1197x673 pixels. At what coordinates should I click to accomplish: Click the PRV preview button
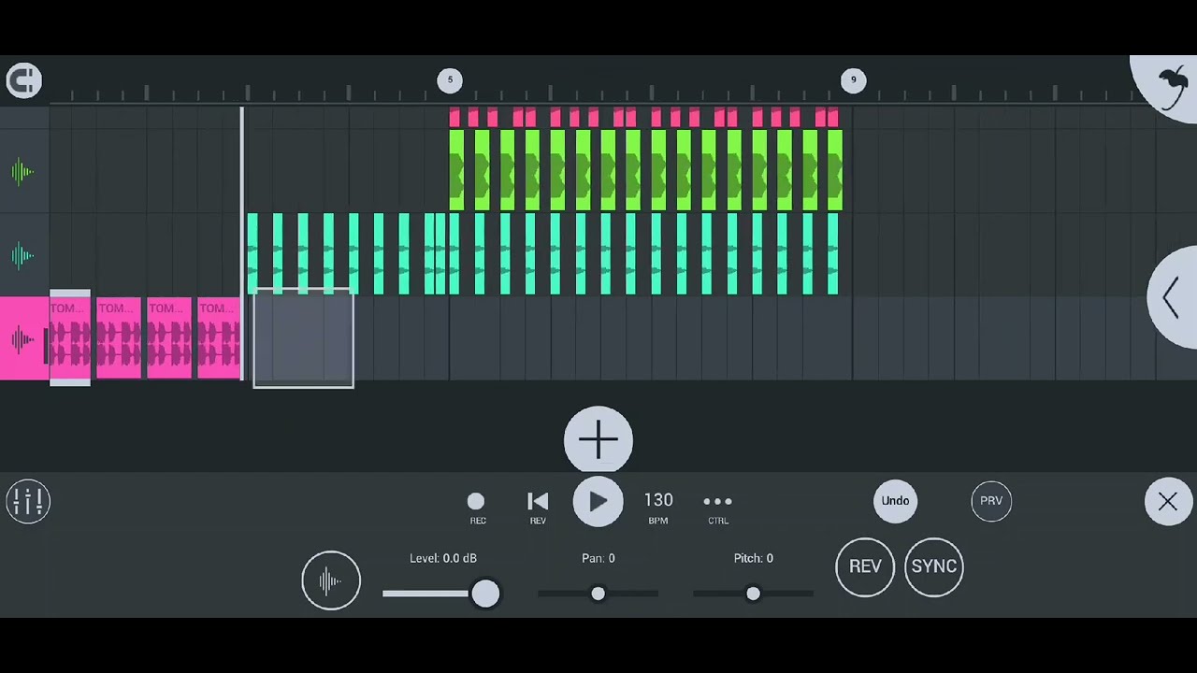click(x=991, y=501)
